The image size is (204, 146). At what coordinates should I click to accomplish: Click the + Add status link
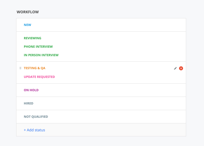click(x=34, y=130)
